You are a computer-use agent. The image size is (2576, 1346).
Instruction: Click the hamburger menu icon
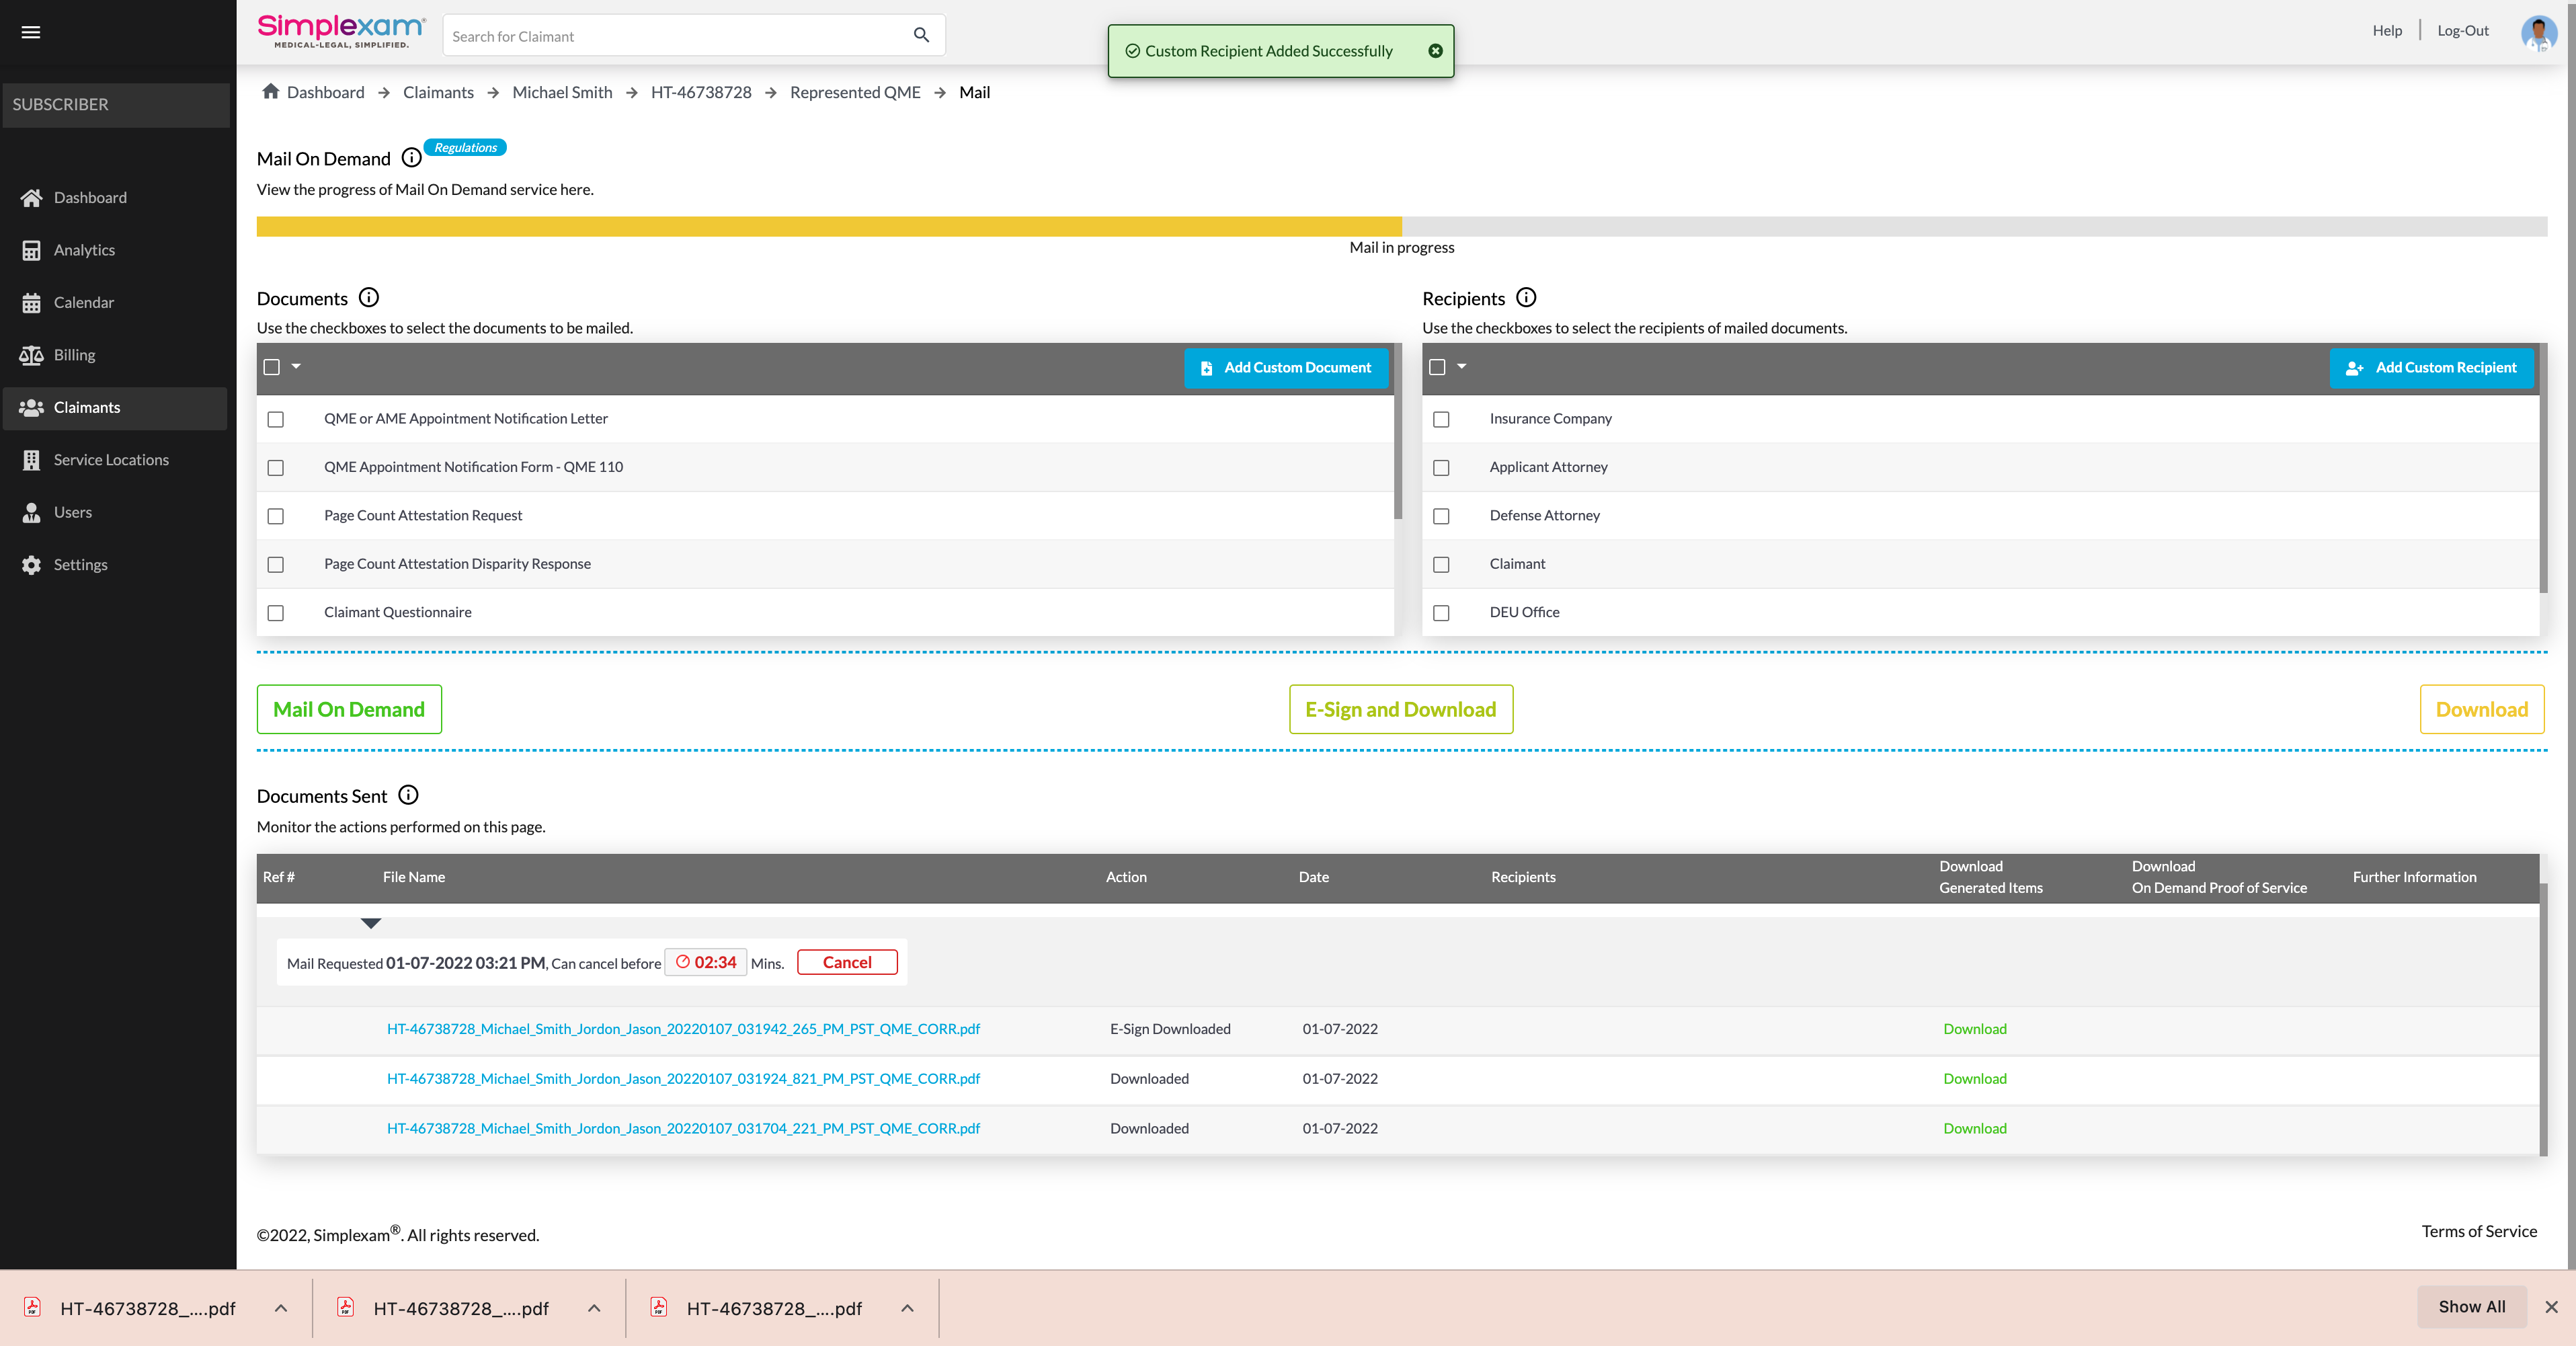coord(31,32)
